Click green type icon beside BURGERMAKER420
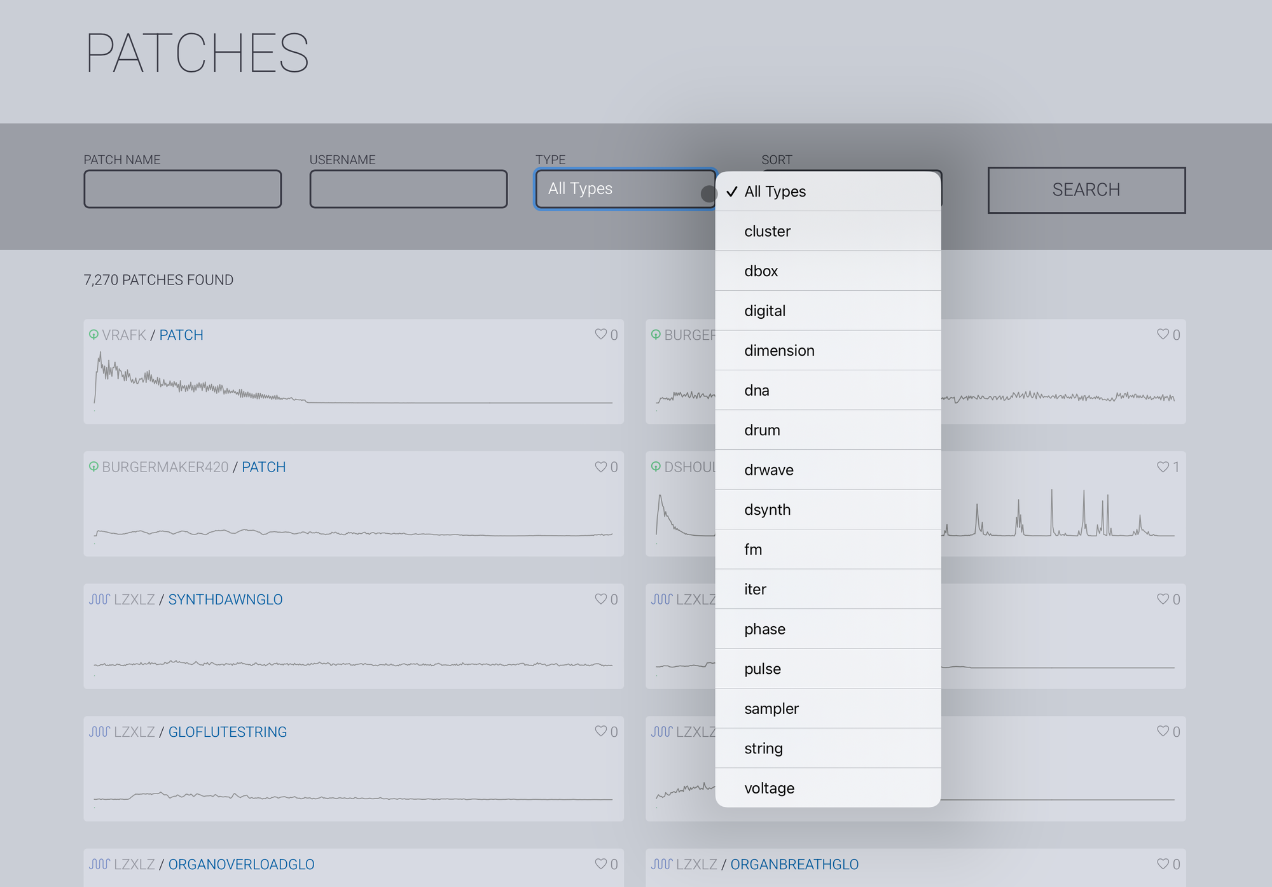Viewport: 1272px width, 887px height. point(93,467)
